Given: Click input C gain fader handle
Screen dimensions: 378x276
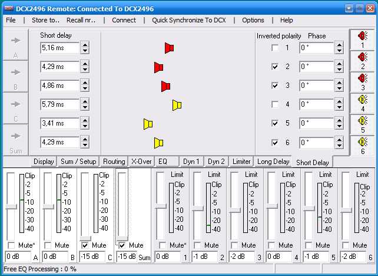Looking at the screenshot, I should (85, 238).
